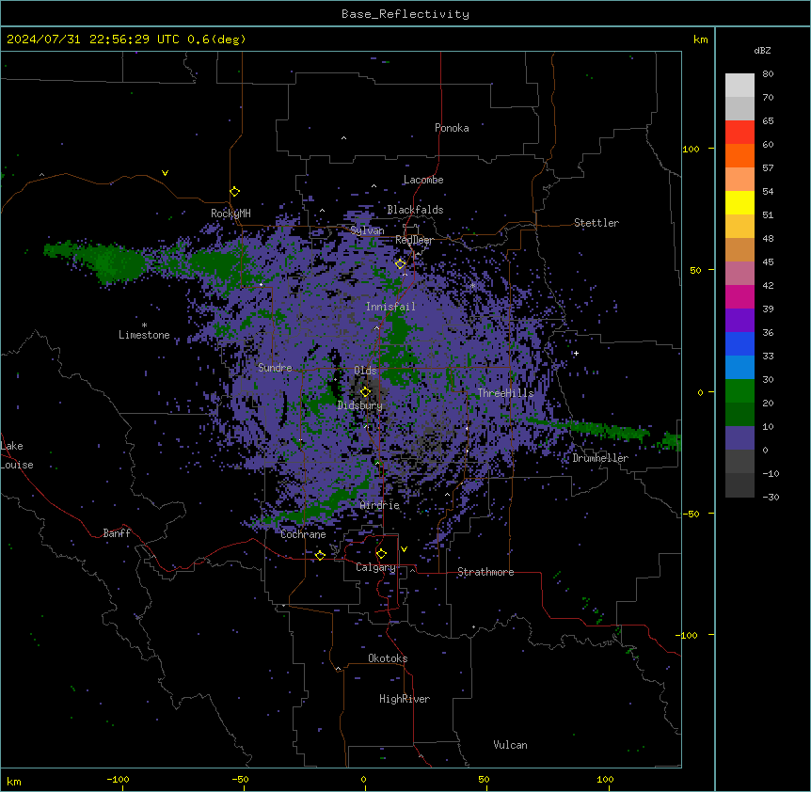Image resolution: width=811 pixels, height=792 pixels.
Task: Click the Olds town label
Action: [365, 371]
